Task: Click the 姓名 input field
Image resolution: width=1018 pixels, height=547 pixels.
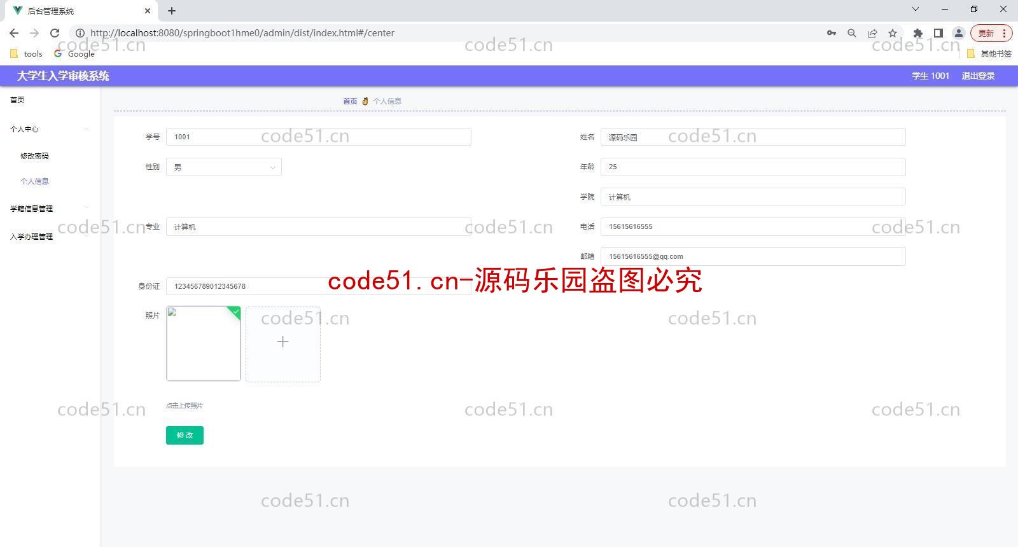Action: click(x=753, y=137)
